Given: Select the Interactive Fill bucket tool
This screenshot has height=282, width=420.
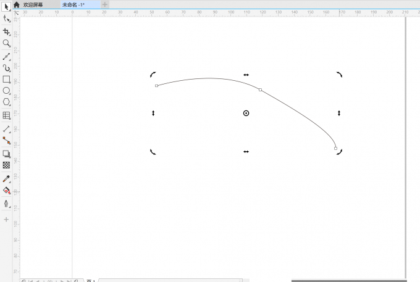Looking at the screenshot, I should [6, 191].
